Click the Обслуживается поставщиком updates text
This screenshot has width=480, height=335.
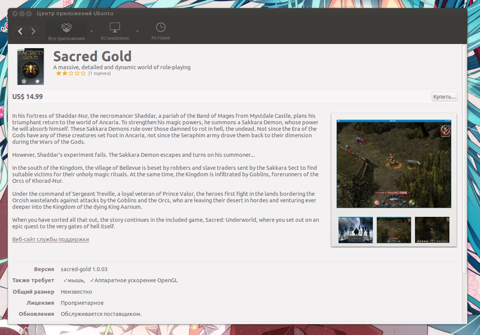(x=101, y=314)
